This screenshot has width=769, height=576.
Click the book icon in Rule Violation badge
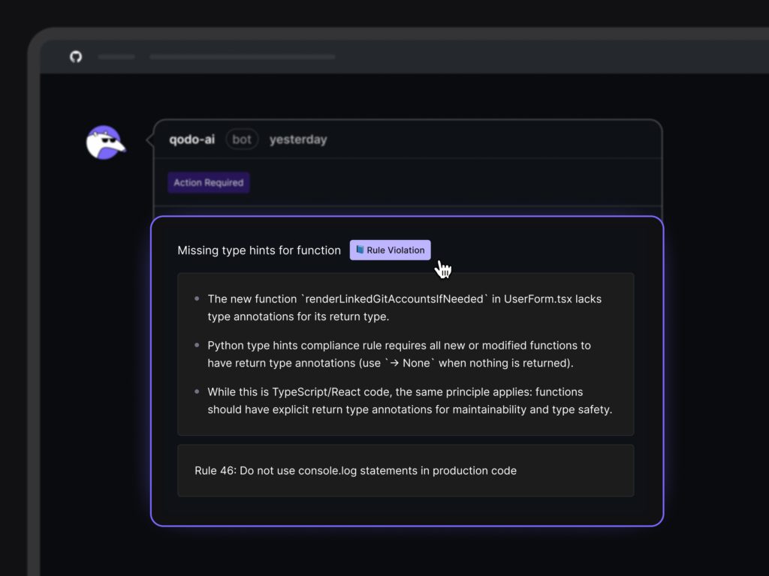click(x=360, y=250)
